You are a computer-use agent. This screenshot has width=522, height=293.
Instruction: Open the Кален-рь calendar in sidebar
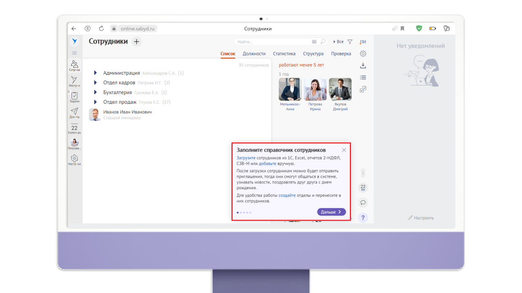tap(74, 129)
